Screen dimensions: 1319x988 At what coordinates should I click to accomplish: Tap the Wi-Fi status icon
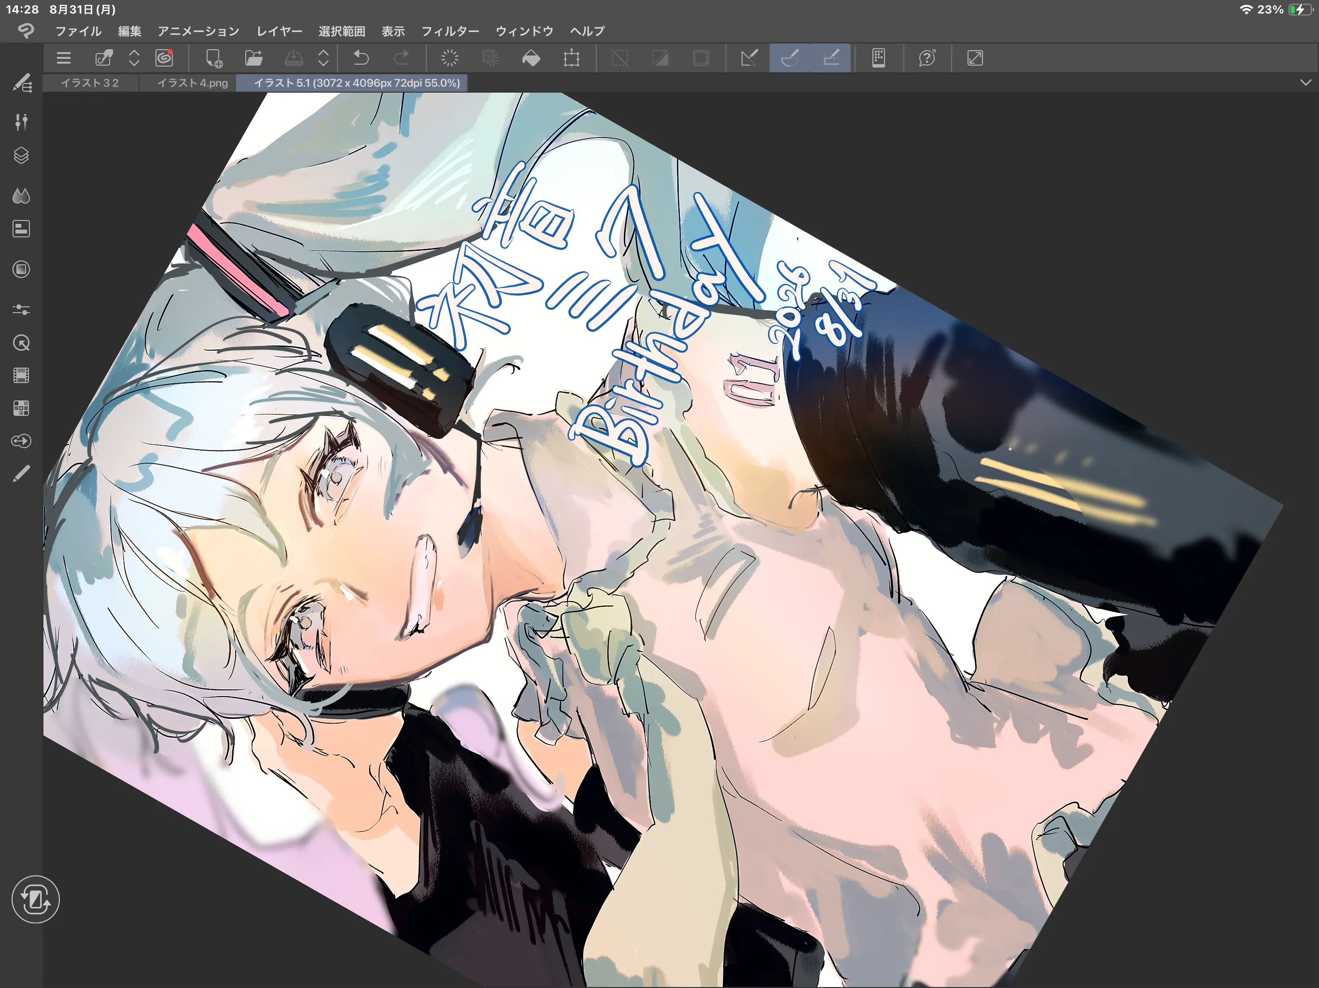[x=1246, y=10]
